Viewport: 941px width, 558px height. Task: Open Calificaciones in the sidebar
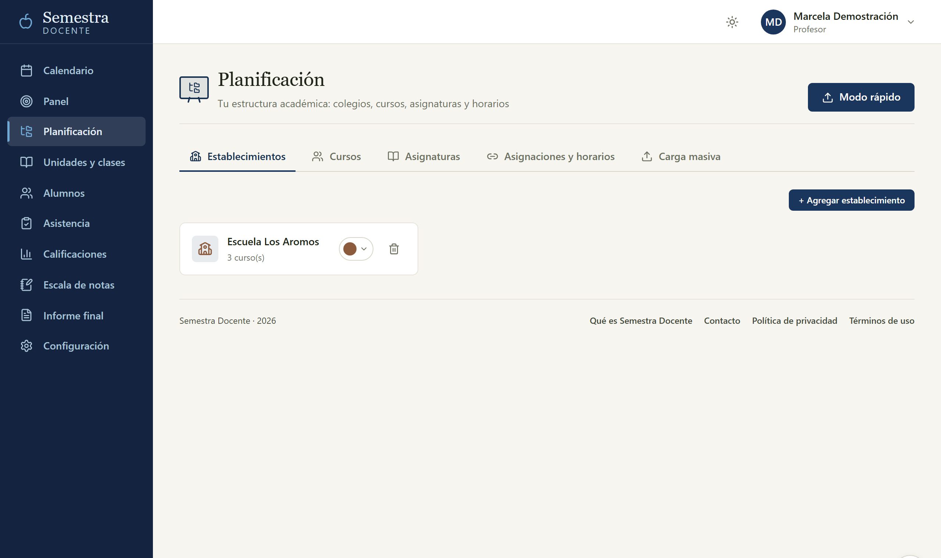[x=76, y=254]
